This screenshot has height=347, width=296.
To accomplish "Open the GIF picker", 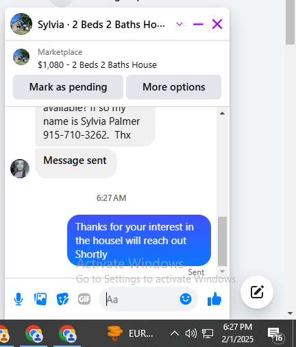I will (84, 299).
